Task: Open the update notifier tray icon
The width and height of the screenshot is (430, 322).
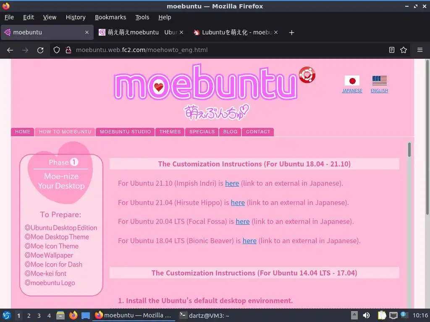Action: (404, 315)
